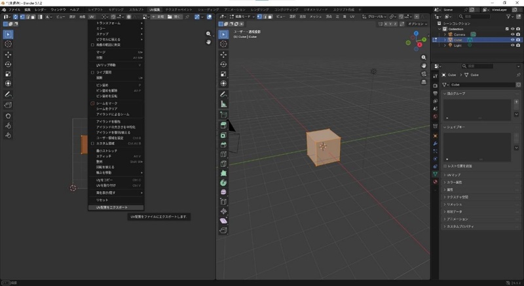Open トランスフォーム submenu in UV menu

coord(116,23)
